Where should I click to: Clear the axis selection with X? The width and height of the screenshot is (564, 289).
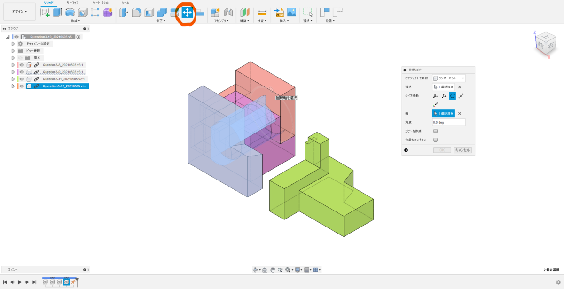click(x=460, y=113)
